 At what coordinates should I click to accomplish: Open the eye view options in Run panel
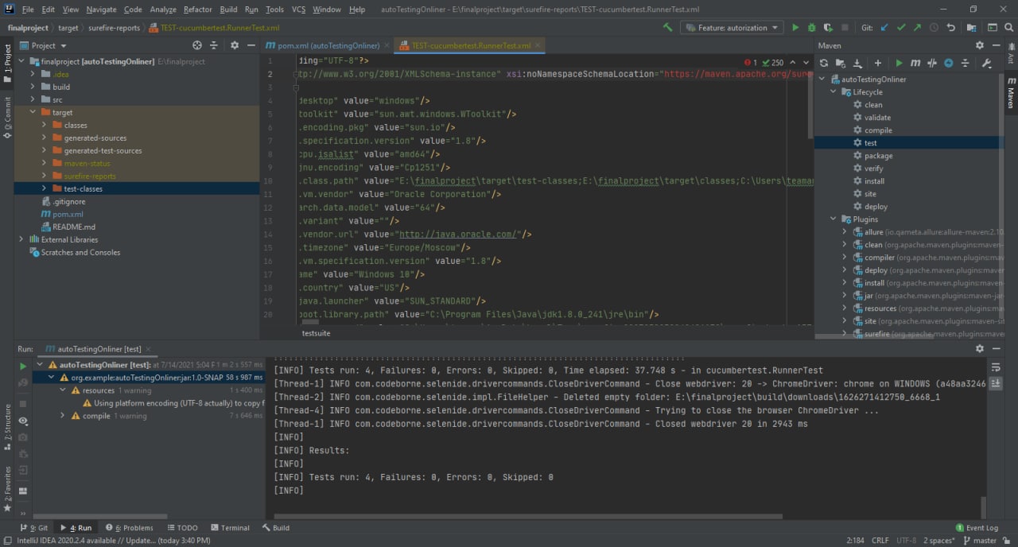click(x=23, y=421)
